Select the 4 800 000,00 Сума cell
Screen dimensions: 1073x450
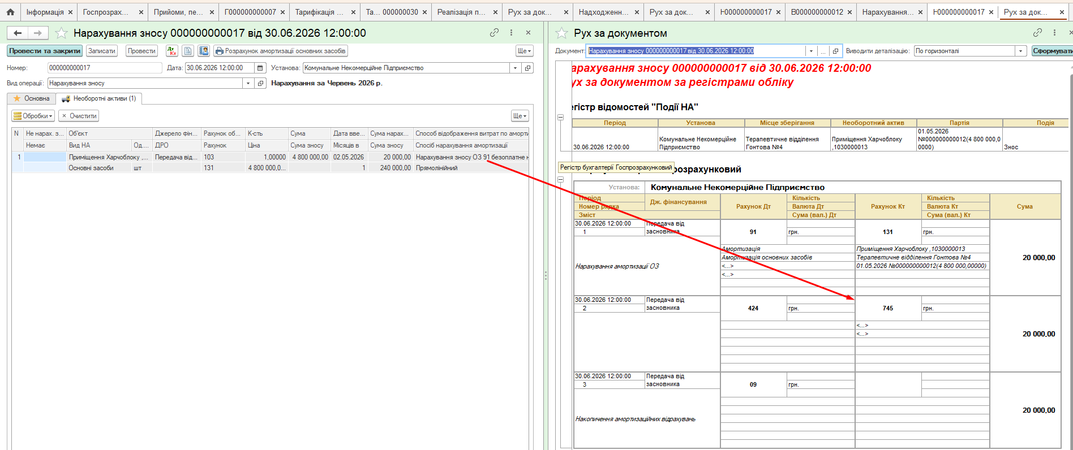click(310, 157)
